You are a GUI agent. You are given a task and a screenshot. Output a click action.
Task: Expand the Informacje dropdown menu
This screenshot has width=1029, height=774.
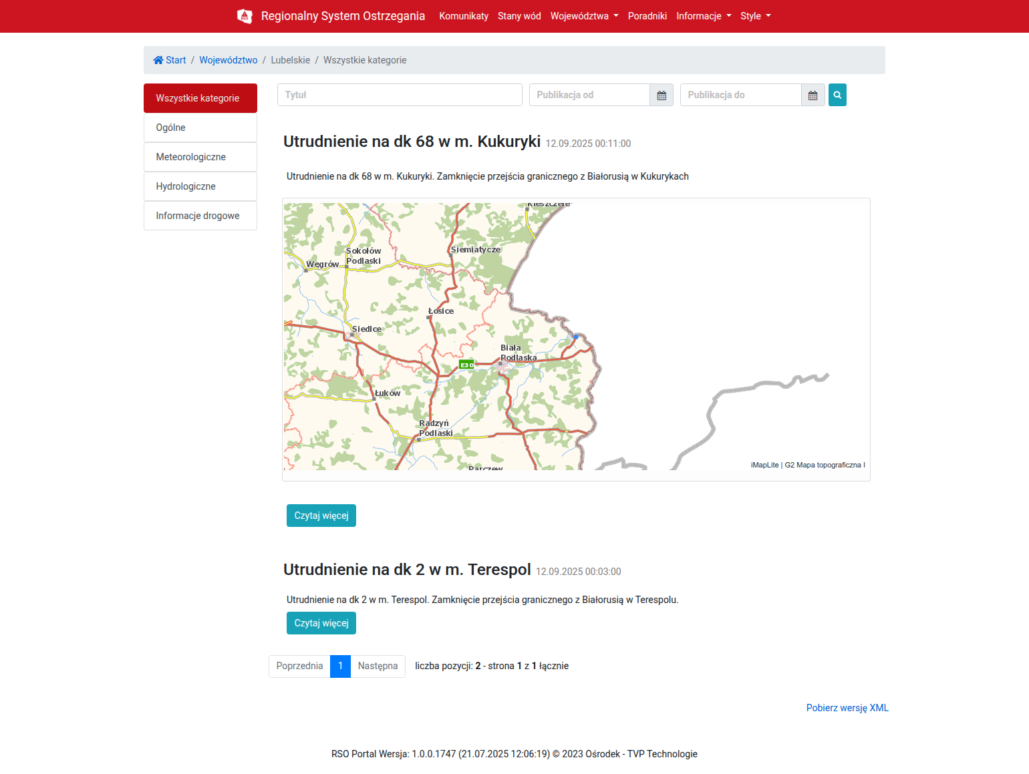pyautogui.click(x=704, y=16)
